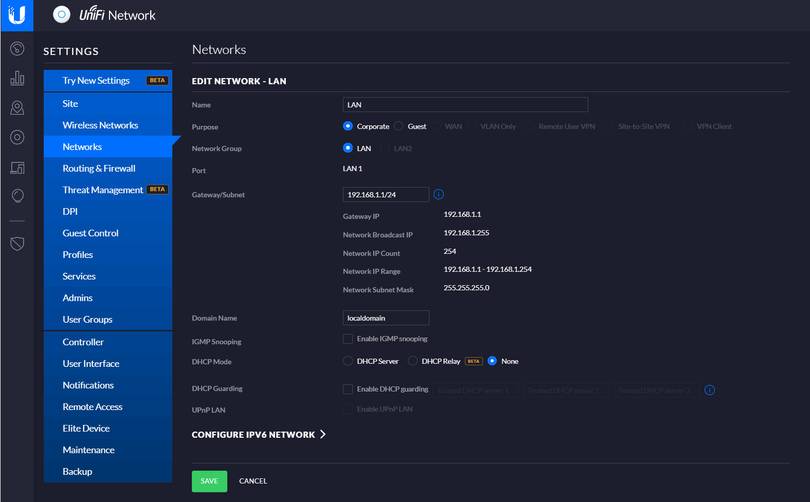Expand Configure IPv6 Network section
810x502 pixels.
click(x=258, y=435)
